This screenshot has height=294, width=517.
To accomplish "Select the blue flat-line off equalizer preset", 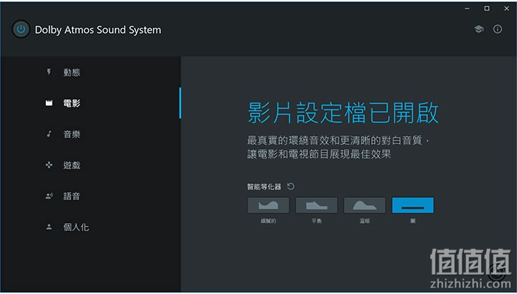I will point(412,205).
